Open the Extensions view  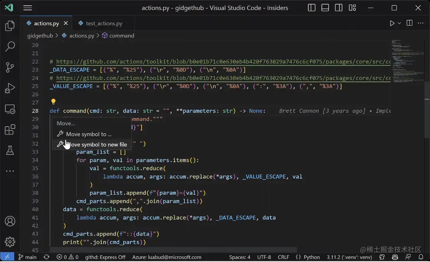[x=10, y=130]
